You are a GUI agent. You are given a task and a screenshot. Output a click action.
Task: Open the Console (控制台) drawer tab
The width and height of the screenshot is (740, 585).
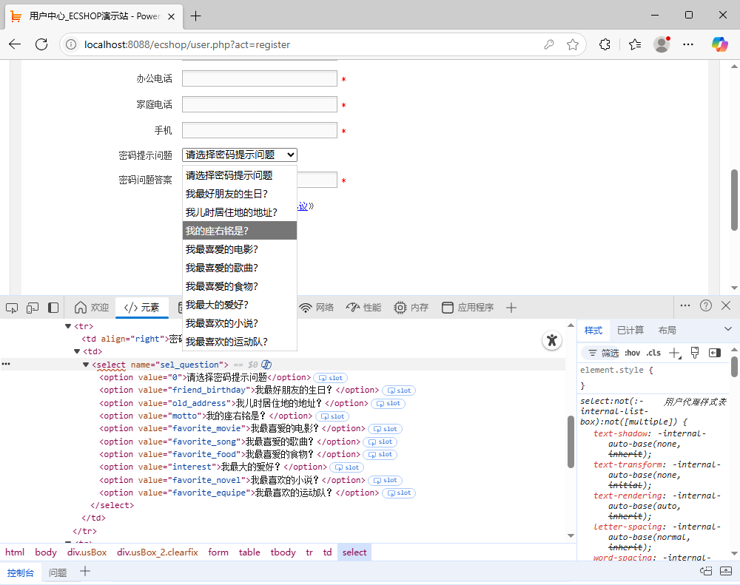20,572
